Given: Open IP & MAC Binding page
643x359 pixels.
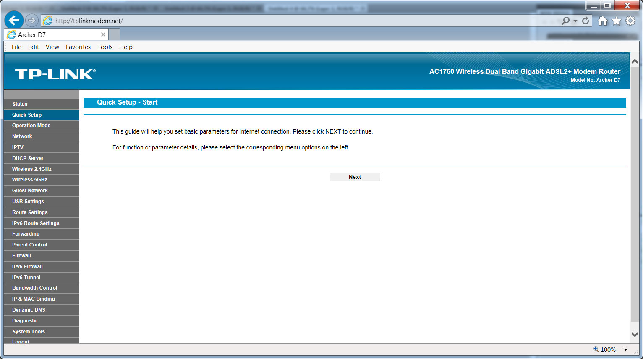Looking at the screenshot, I should (x=42, y=299).
